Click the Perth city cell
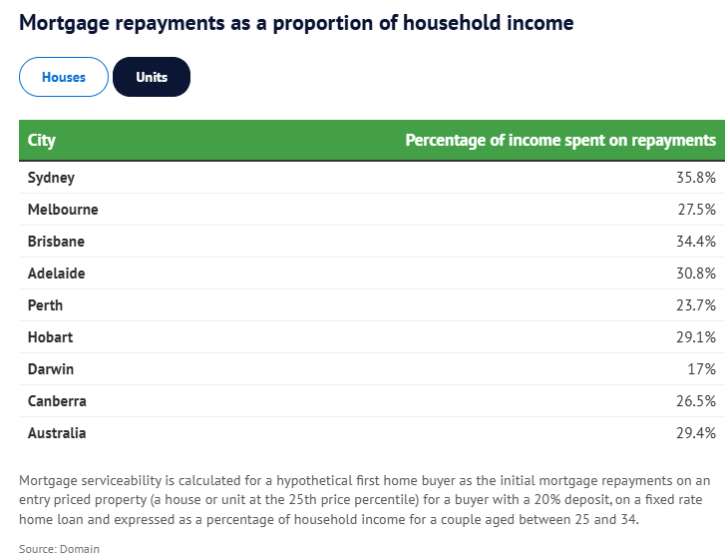The height and width of the screenshot is (555, 726). coord(46,305)
